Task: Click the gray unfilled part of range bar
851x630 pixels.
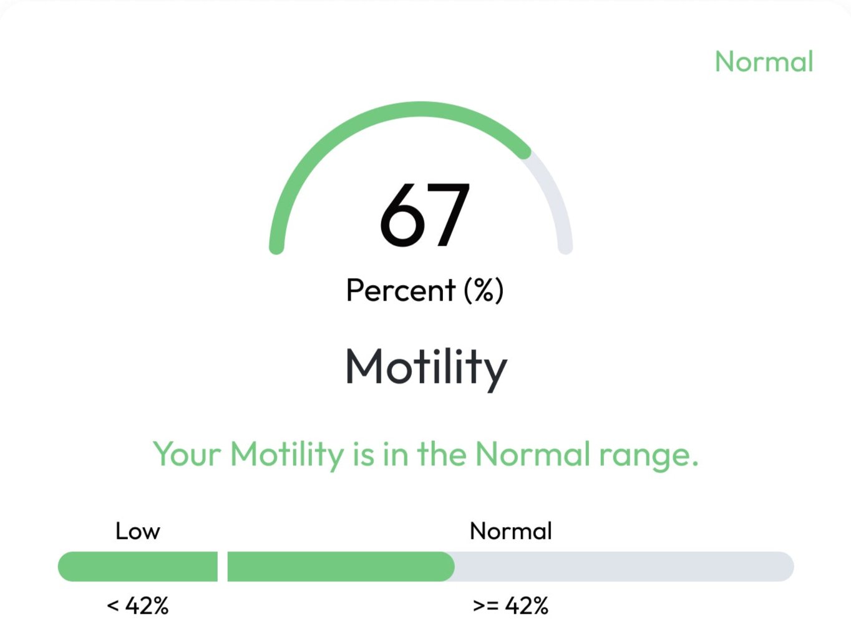Action: [624, 566]
